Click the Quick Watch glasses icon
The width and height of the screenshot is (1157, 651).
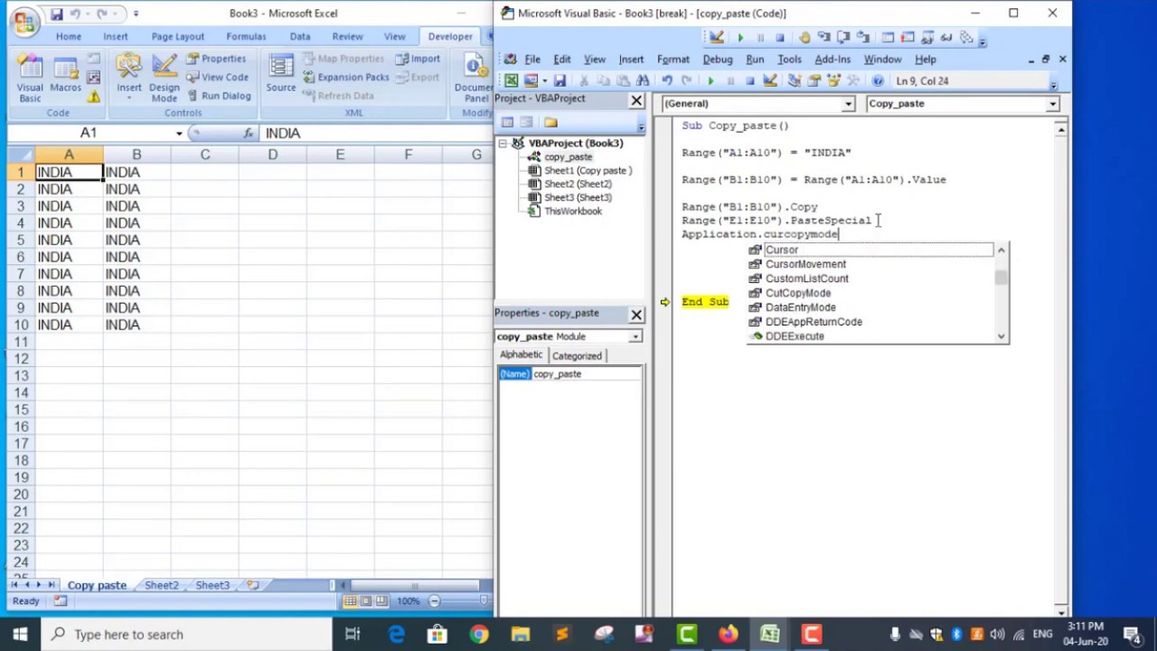tap(947, 38)
